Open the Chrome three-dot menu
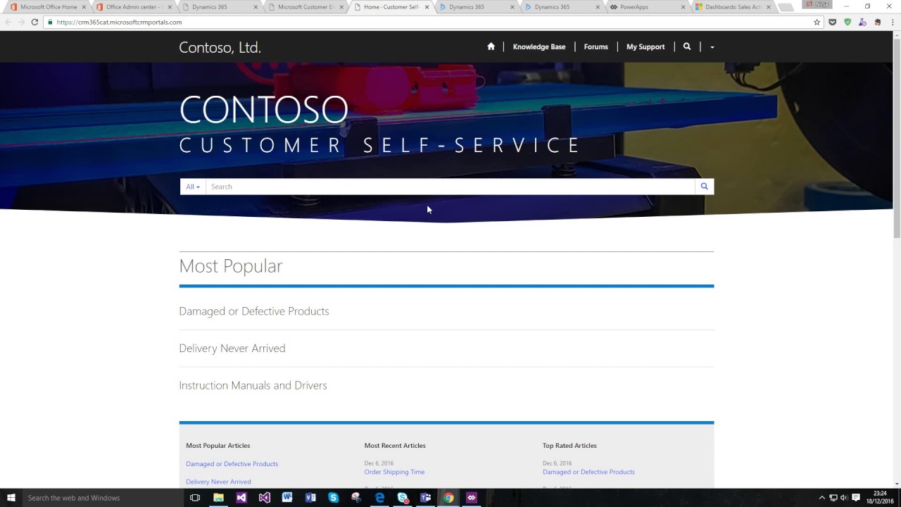The height and width of the screenshot is (507, 901). (x=892, y=22)
